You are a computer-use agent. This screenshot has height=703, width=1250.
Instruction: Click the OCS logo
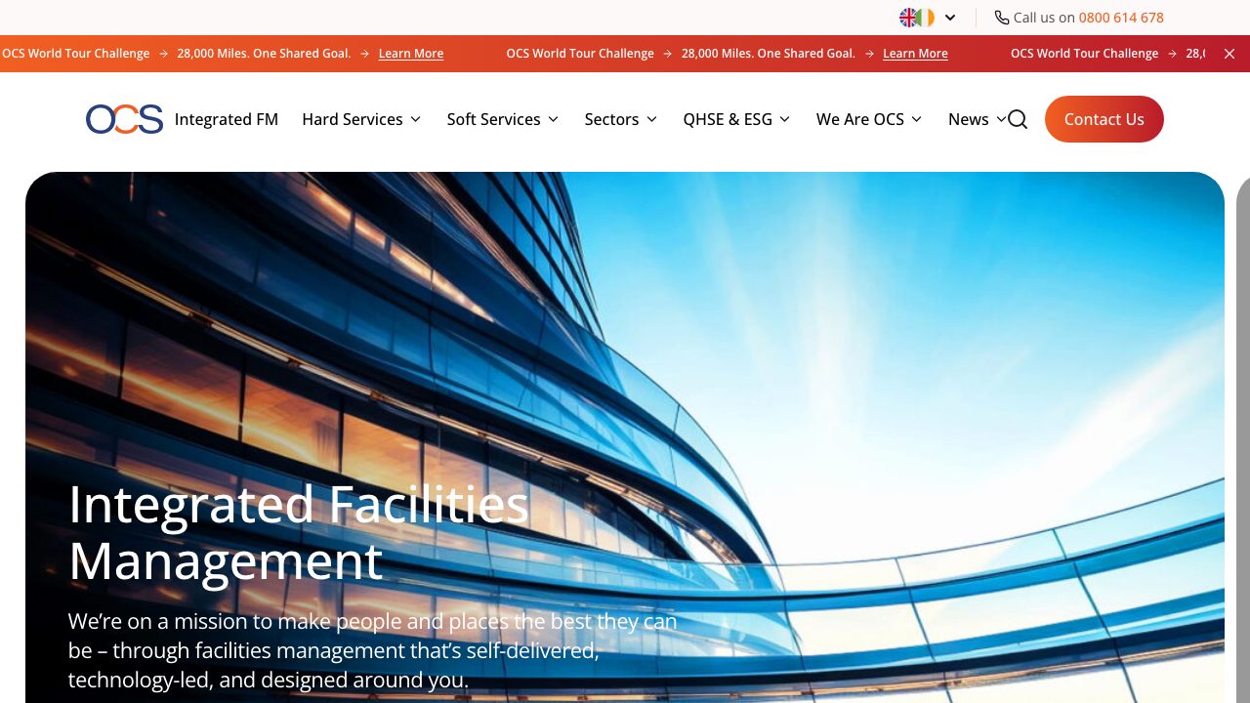click(x=124, y=119)
